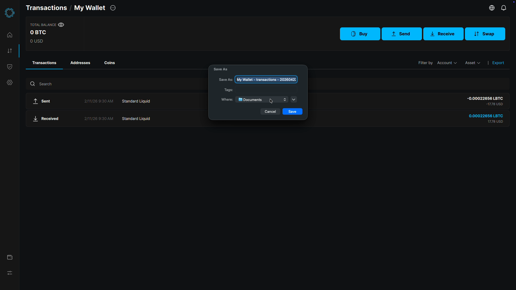
Task: Click the ellipsis next to My Wallet
Action: 113,8
